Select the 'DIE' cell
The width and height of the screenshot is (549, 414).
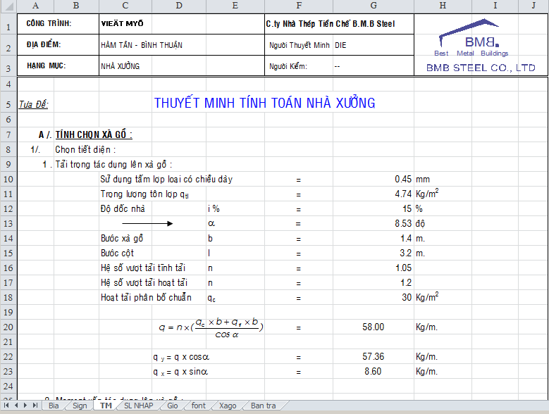(x=374, y=45)
